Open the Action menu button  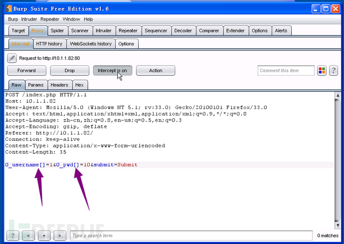tap(156, 71)
